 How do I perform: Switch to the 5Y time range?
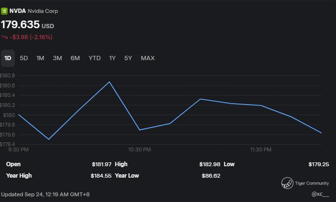(128, 58)
